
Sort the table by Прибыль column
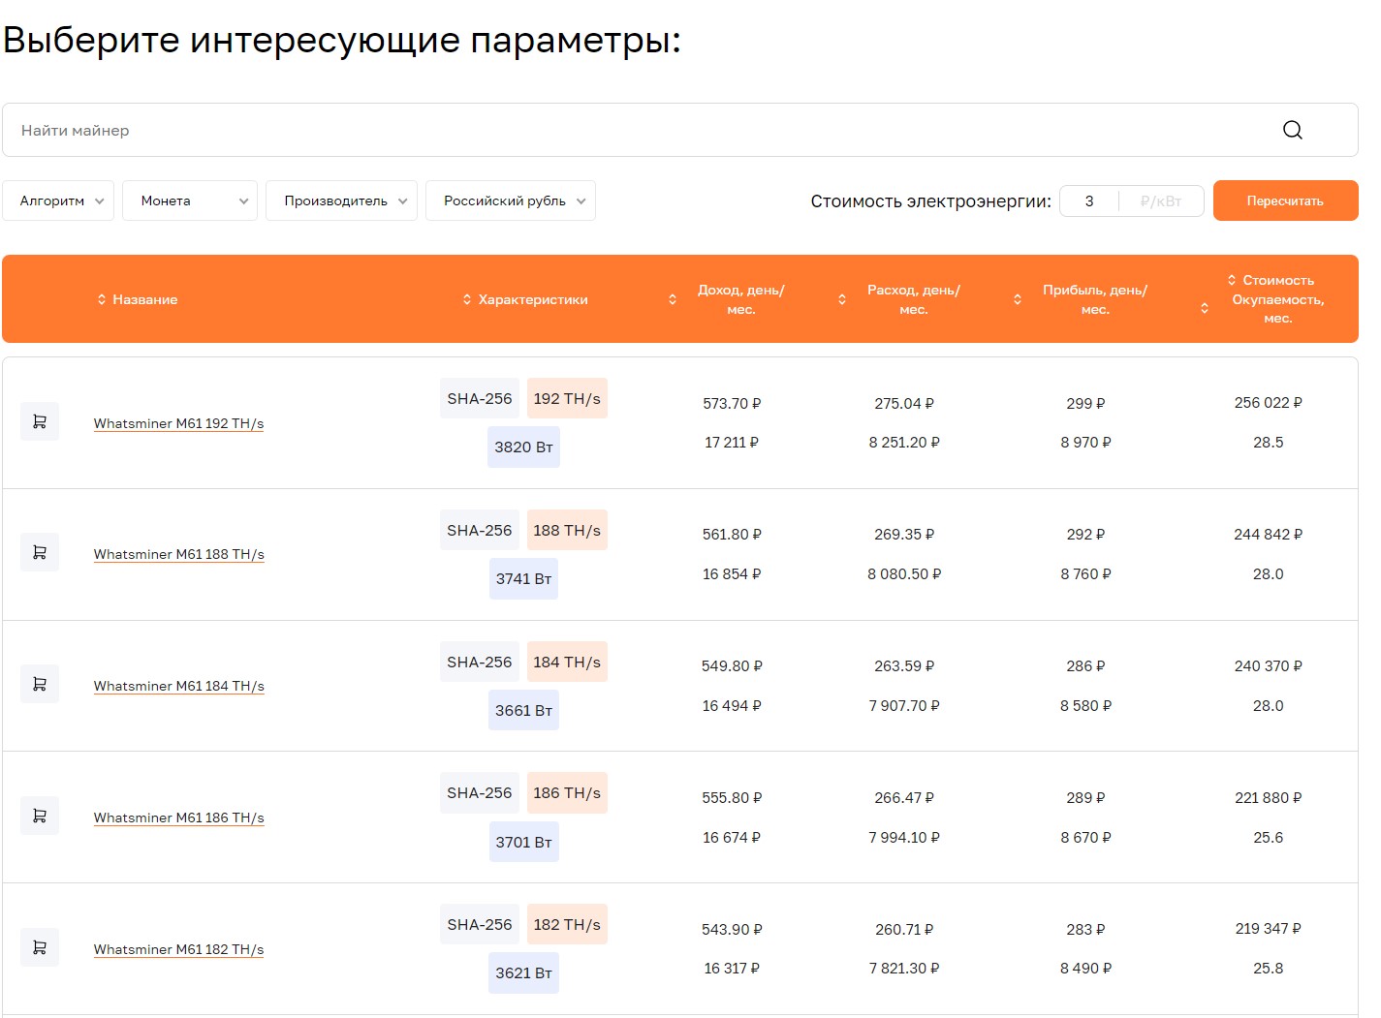click(1017, 299)
